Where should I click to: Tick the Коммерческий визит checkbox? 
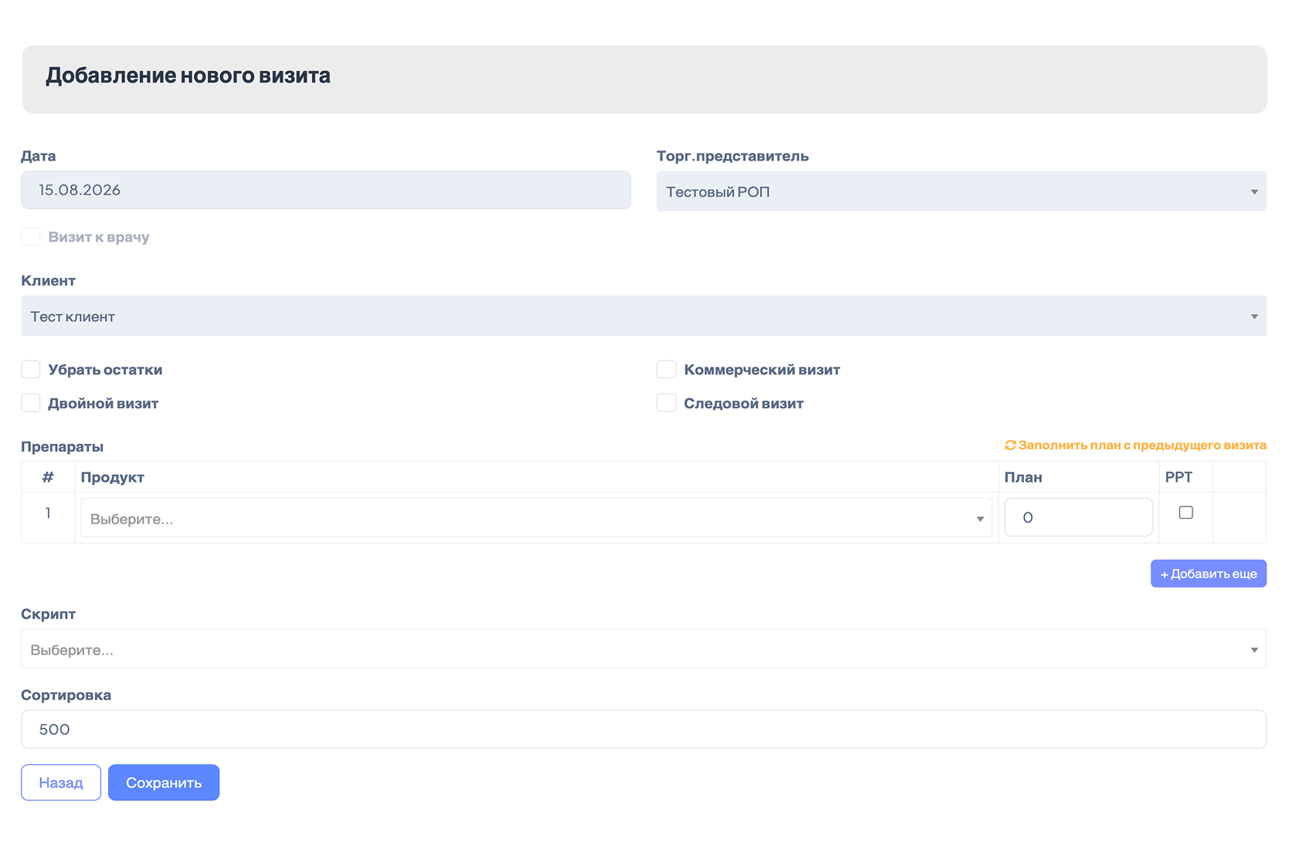[666, 369]
